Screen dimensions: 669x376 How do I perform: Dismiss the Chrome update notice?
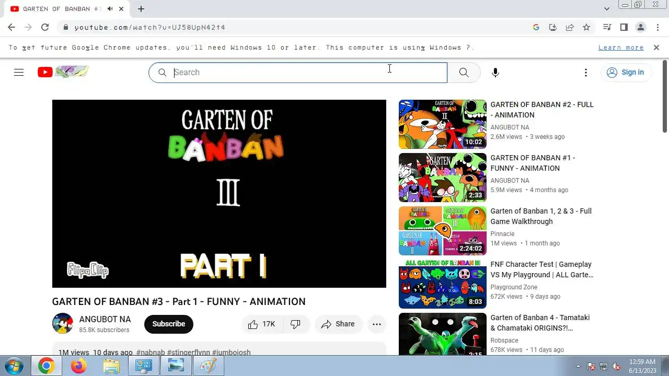[656, 48]
